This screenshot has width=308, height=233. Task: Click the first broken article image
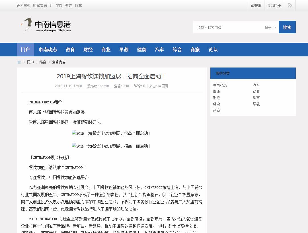pos(111,133)
